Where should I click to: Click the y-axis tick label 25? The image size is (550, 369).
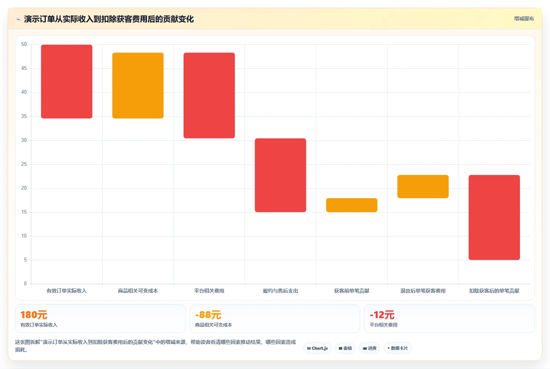pos(24,164)
